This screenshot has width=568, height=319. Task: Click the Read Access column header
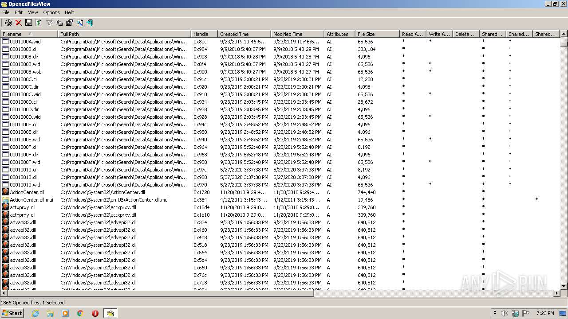413,34
